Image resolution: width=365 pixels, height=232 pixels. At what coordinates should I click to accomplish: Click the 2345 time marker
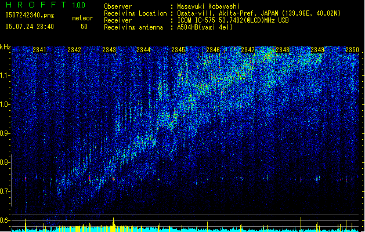pos(178,49)
